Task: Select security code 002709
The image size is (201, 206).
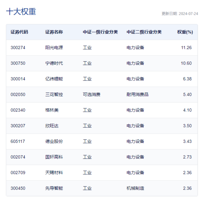Action: pos(18,173)
